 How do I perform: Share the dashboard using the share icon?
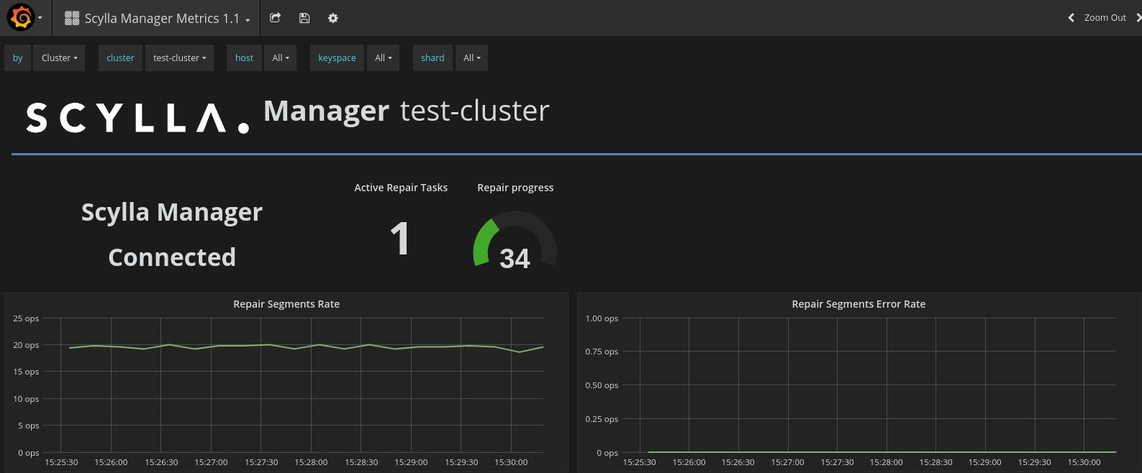tap(275, 18)
